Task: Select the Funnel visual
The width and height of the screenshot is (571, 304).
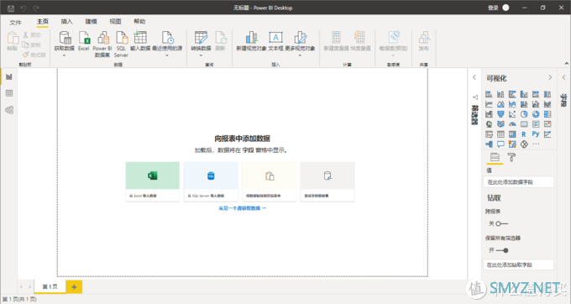Action: 500,114
